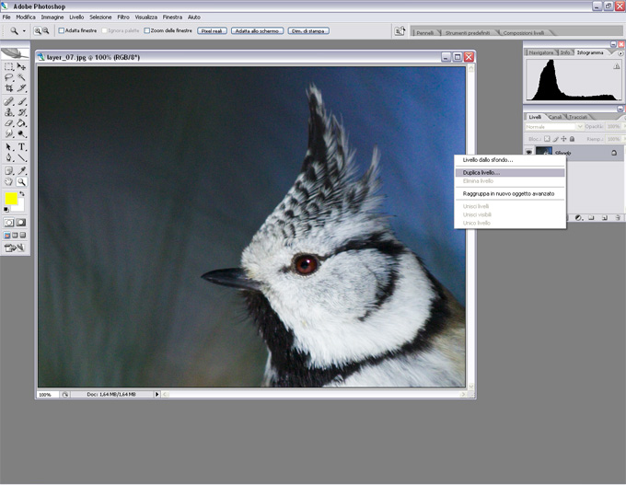
Task: Select the Crop tool
Action: [9, 89]
